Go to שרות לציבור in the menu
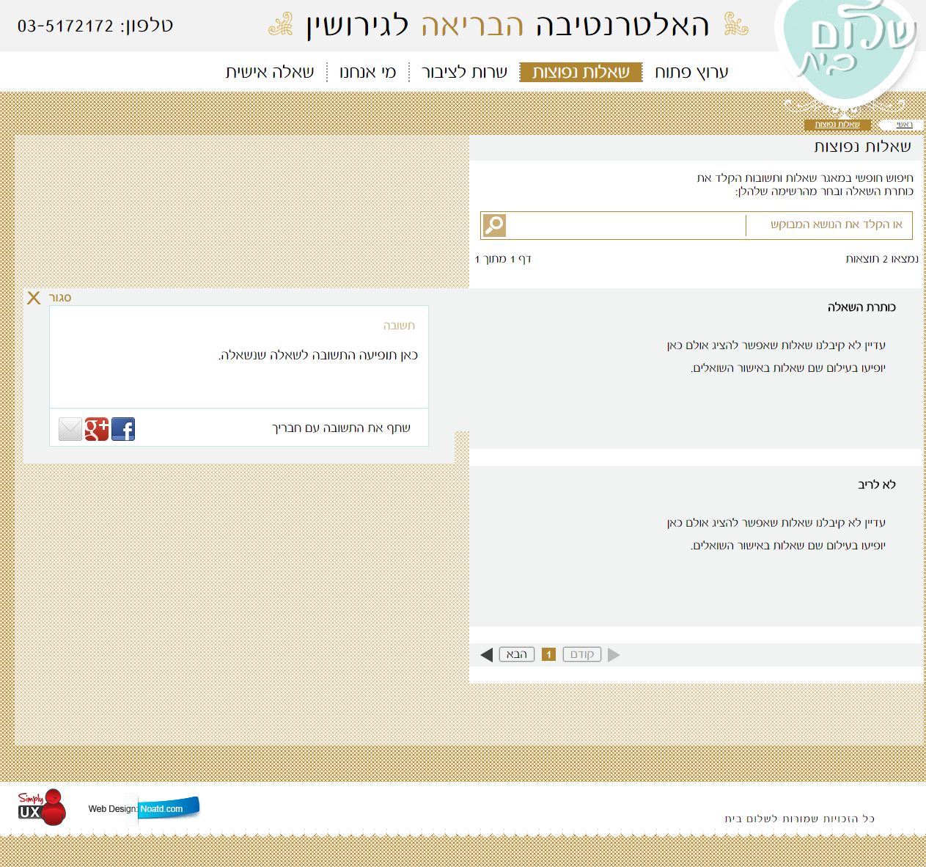Viewport: 926px width, 867px height. coord(464,72)
